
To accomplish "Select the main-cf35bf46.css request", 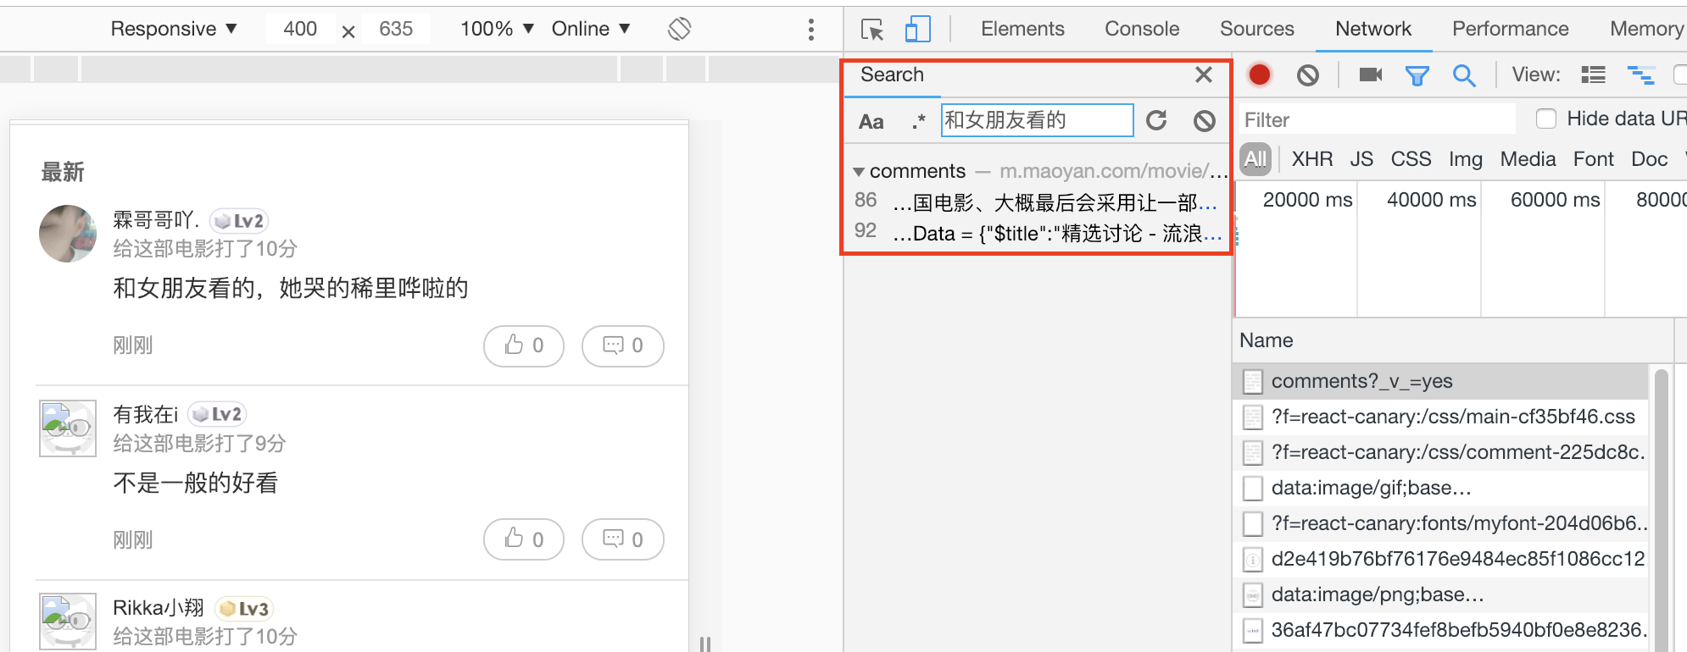I will tap(1441, 417).
